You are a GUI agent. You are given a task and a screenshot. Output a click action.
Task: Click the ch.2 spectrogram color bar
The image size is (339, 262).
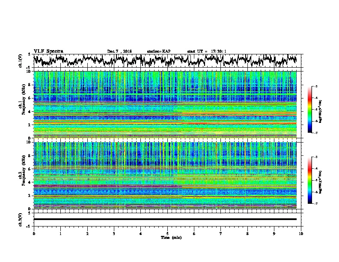coord(309,180)
